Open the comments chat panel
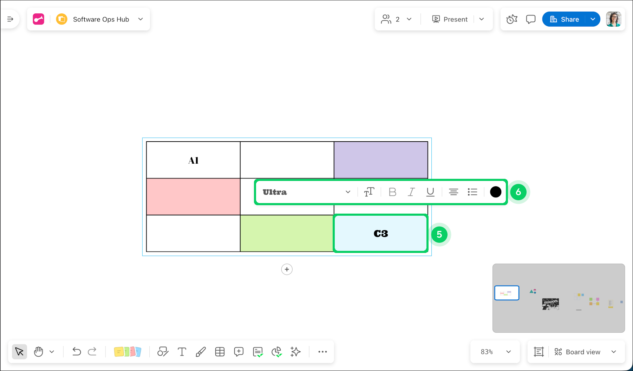Screen dimensions: 633x371 coord(530,19)
